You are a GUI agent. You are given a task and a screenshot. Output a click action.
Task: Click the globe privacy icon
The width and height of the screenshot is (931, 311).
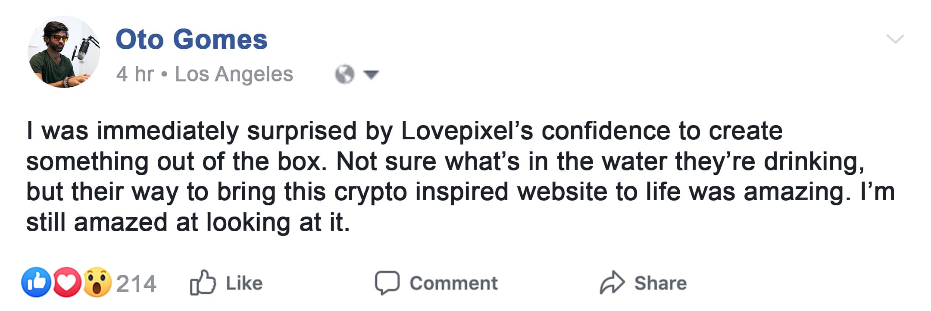click(344, 74)
